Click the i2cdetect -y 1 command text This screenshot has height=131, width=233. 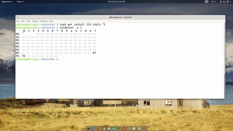(71, 28)
